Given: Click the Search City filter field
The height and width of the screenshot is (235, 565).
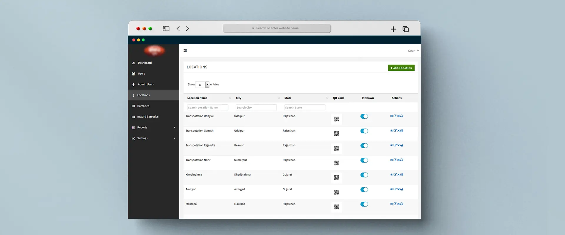Looking at the screenshot, I should pos(256,108).
